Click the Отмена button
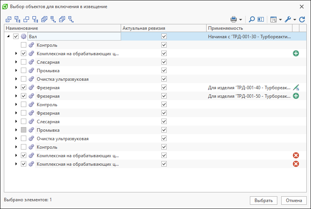The image size is (311, 209). coord(294,201)
